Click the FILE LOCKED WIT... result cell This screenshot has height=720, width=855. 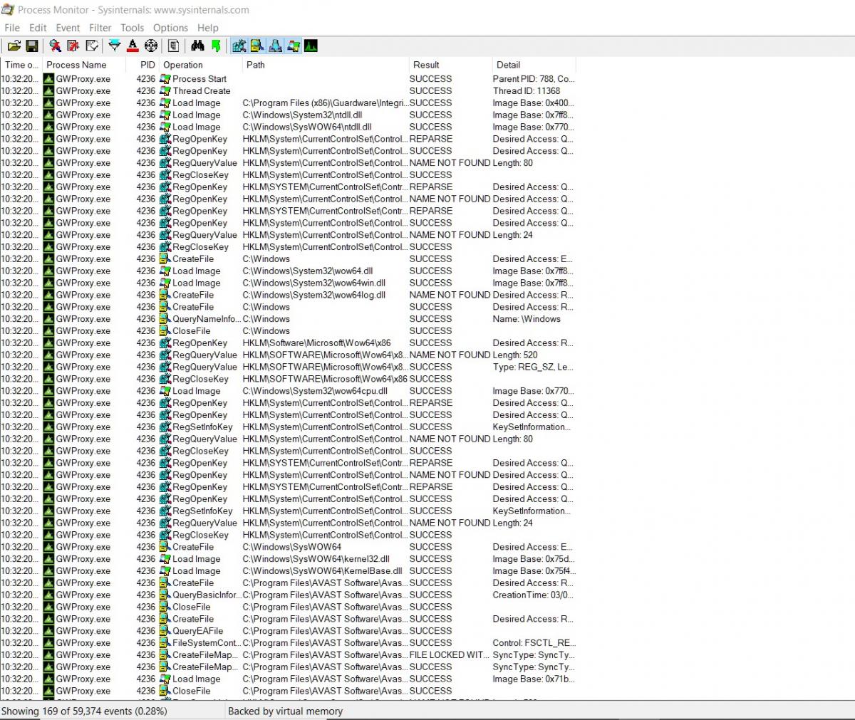[x=450, y=655]
